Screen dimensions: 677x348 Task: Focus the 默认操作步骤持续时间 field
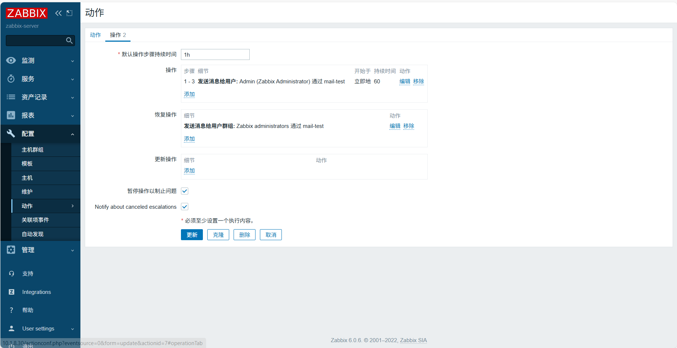[215, 54]
